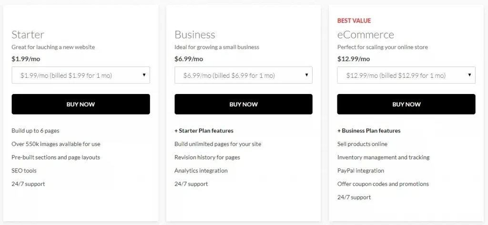Click 'Analytics integration' feature line
Image resolution: width=488 pixels, height=225 pixels.
click(x=201, y=170)
